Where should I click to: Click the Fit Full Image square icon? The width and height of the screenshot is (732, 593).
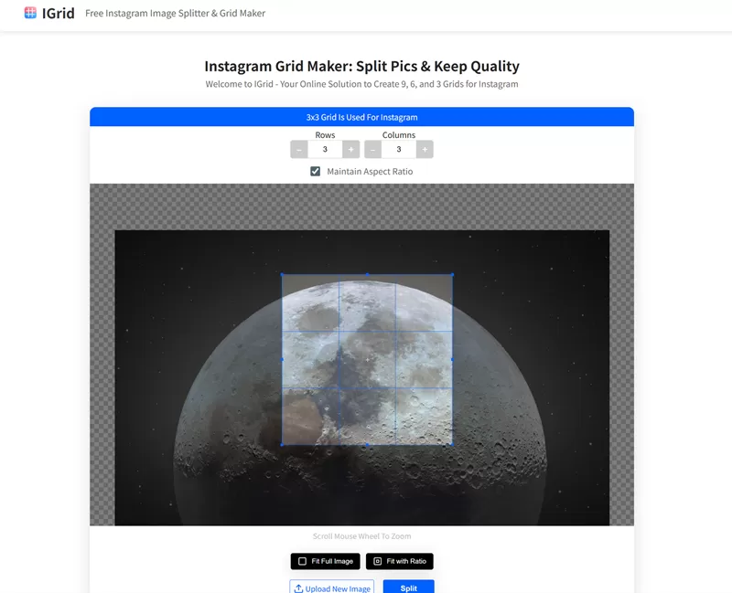coord(303,561)
